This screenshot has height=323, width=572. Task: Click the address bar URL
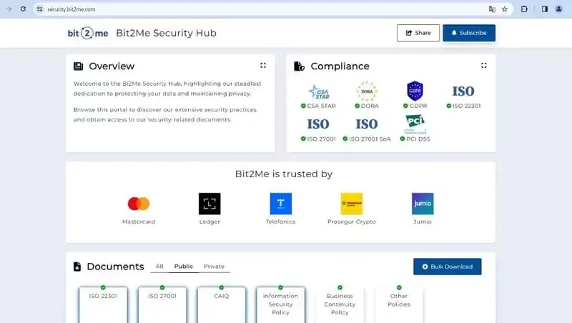tap(71, 9)
